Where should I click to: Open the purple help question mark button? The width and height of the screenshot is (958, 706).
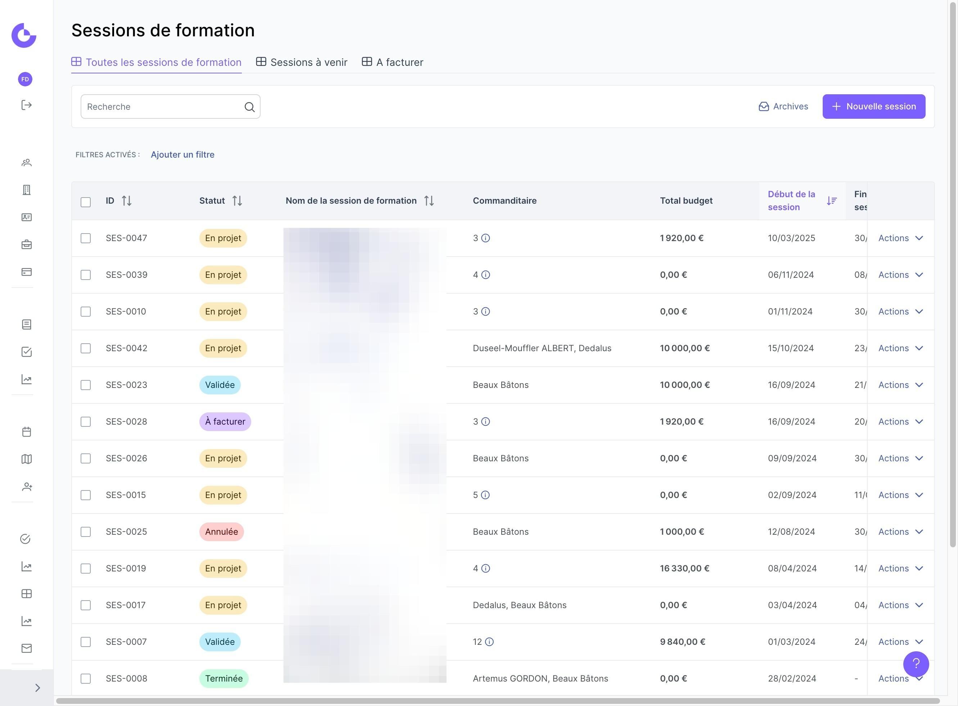[916, 664]
